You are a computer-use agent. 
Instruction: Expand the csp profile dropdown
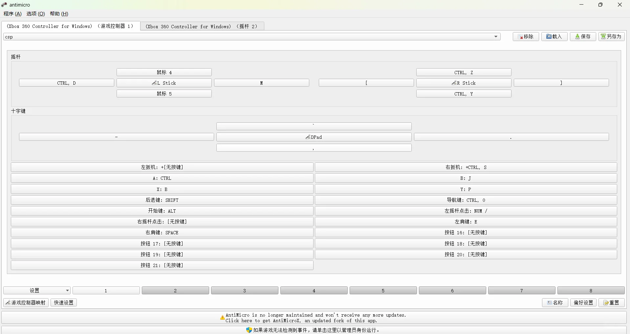click(252, 37)
